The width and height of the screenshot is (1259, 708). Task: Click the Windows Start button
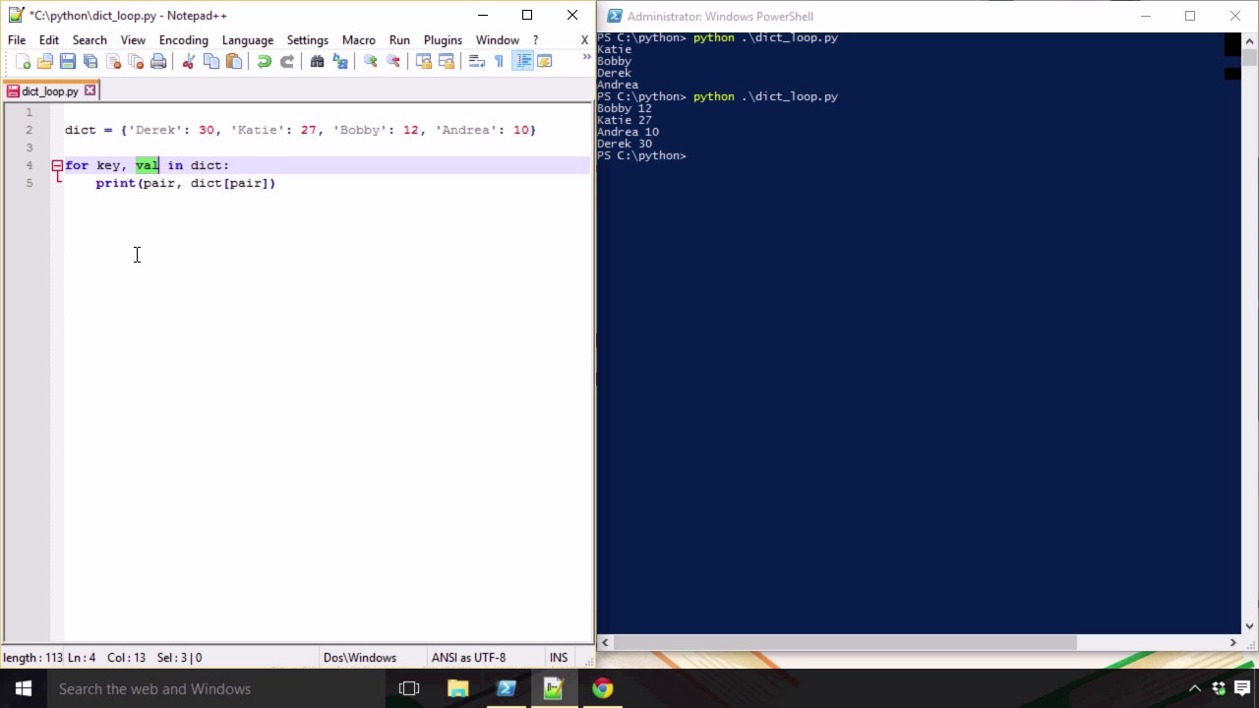(24, 688)
